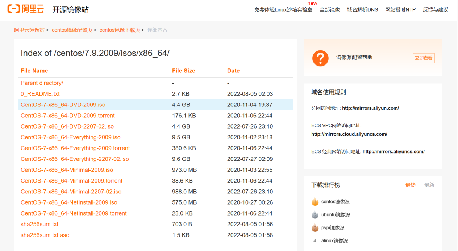The width and height of the screenshot is (458, 251).
Task: Switch ranking to 最新 tab
Action: coord(429,185)
